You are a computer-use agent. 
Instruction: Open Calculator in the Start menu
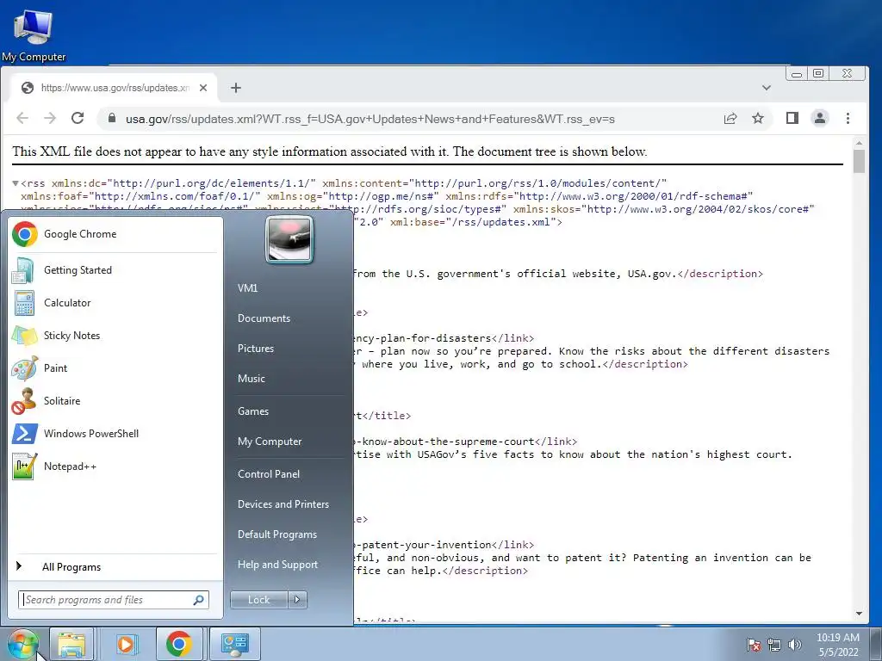click(115, 303)
